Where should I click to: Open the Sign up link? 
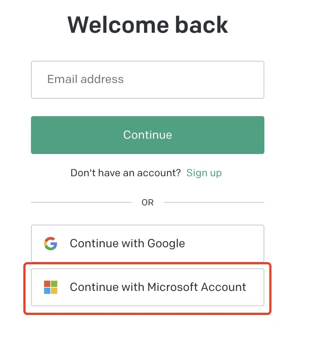coord(204,173)
